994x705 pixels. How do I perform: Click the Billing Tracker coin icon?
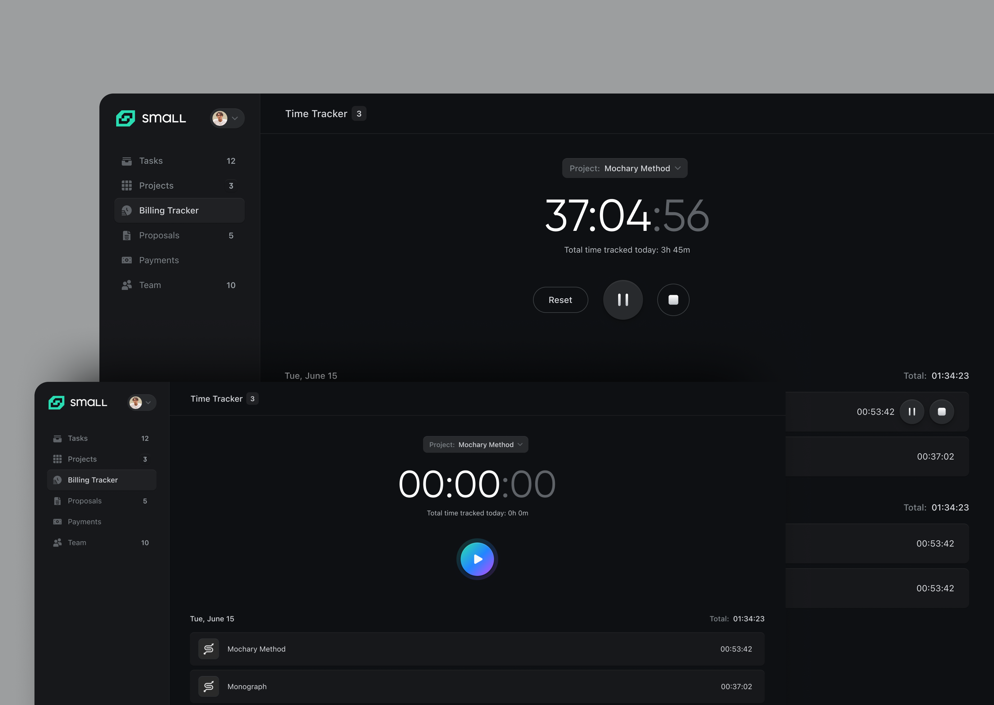click(x=127, y=210)
